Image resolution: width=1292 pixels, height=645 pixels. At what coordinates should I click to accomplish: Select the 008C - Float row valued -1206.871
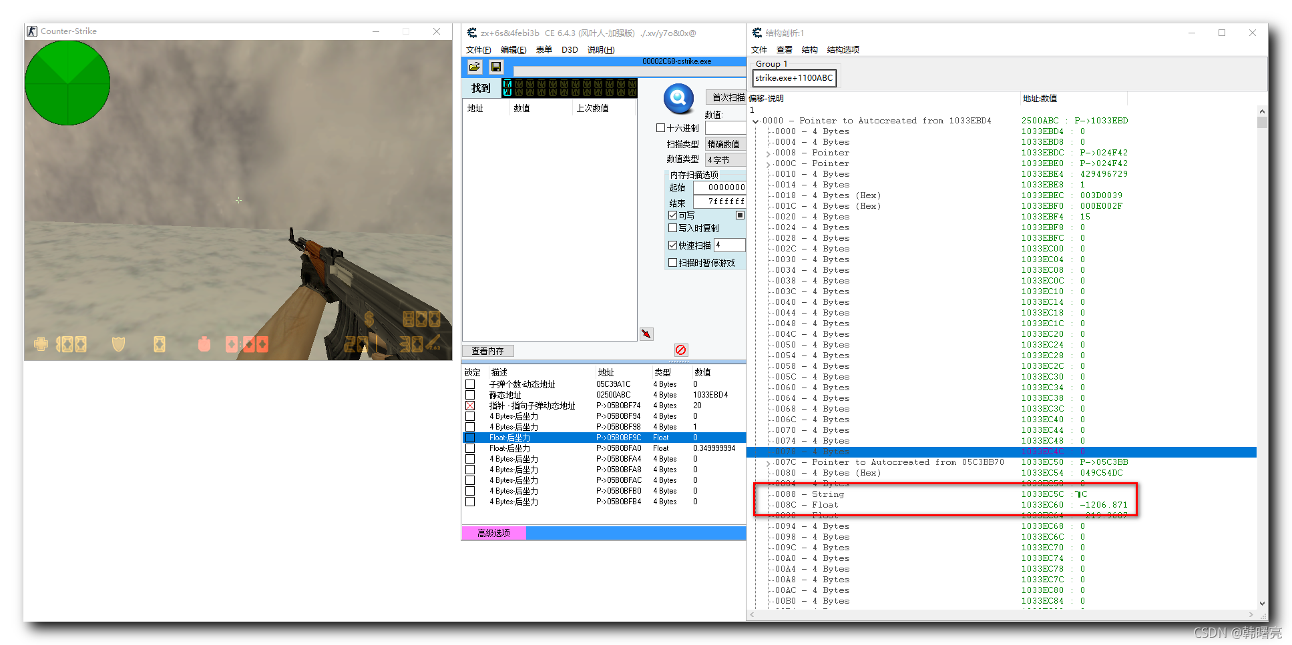(1002, 505)
